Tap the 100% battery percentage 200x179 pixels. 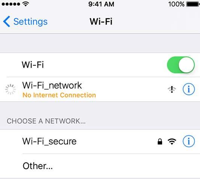(x=176, y=4)
